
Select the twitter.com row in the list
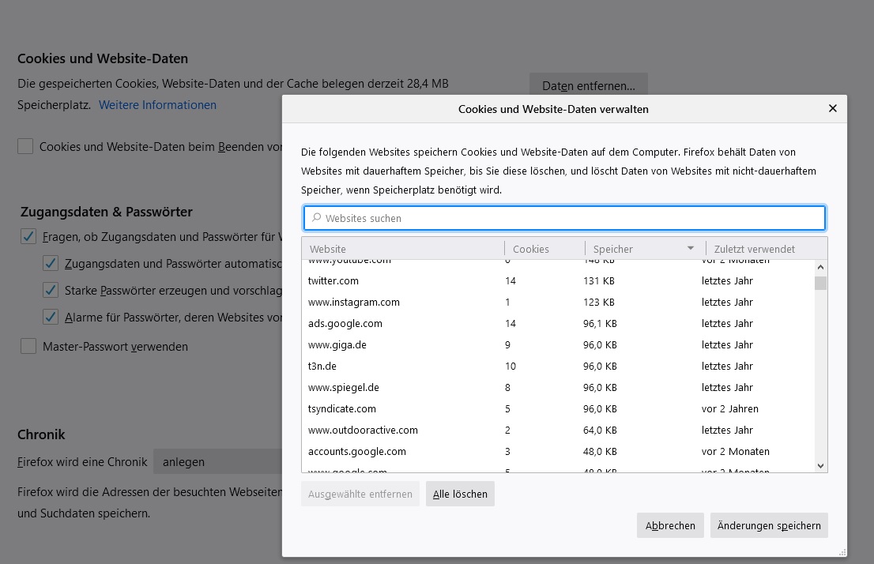tap(333, 281)
